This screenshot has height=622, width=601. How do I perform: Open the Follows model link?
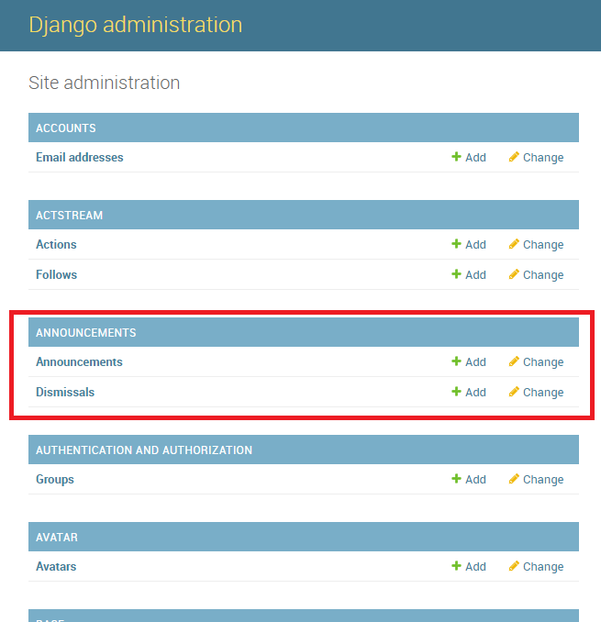56,275
